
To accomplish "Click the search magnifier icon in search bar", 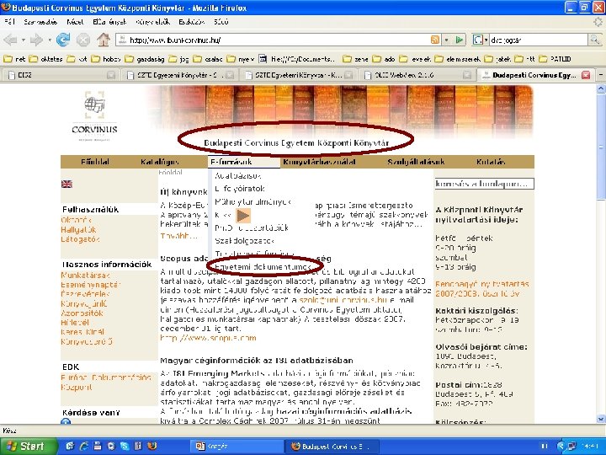I will click(593, 40).
